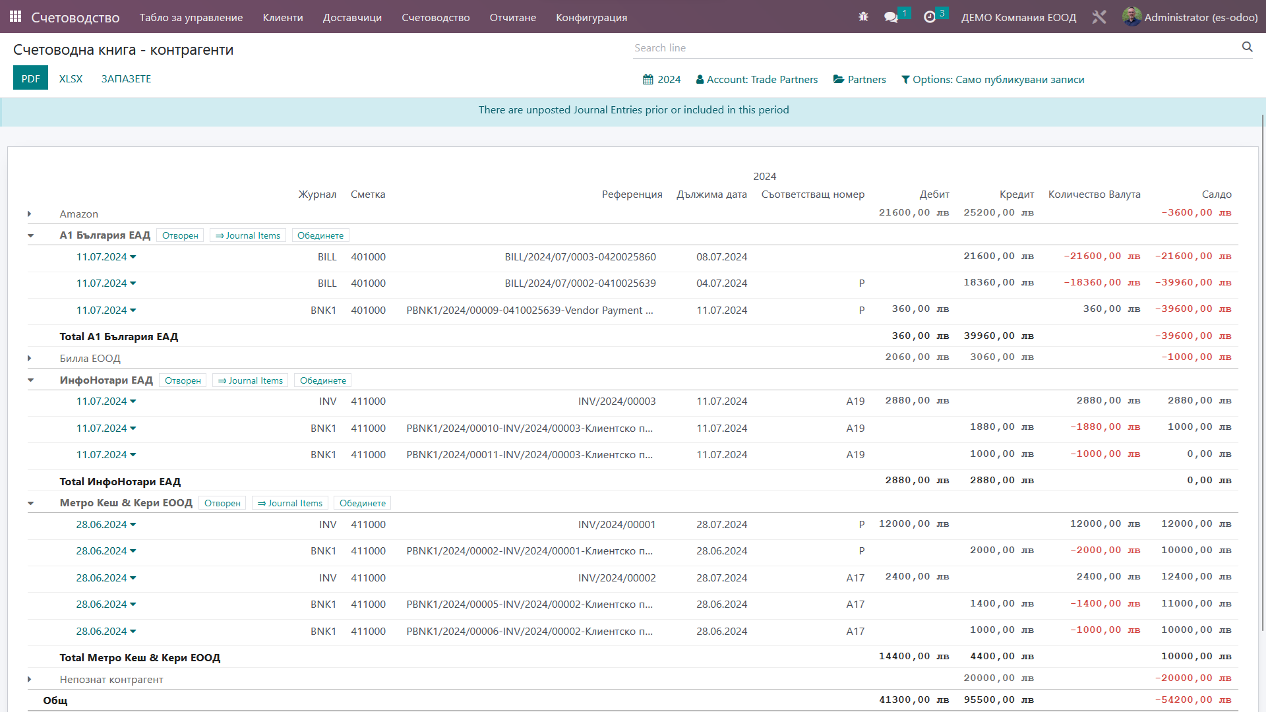Open date dropdown on INV/2024/00001 line
1266x712 pixels.
coord(106,525)
